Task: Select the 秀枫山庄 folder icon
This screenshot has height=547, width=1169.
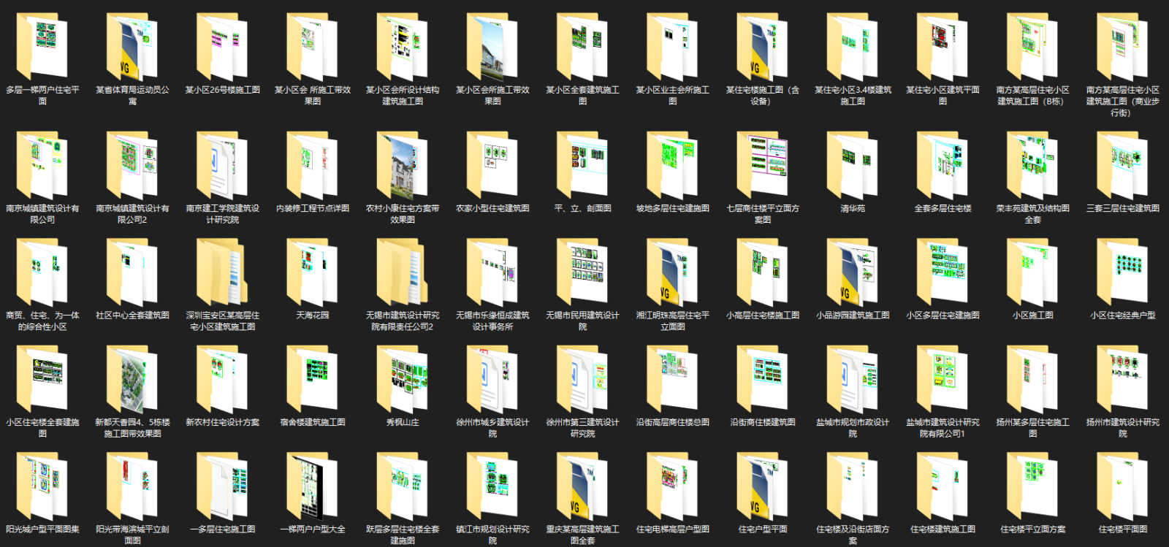Action: [403, 379]
